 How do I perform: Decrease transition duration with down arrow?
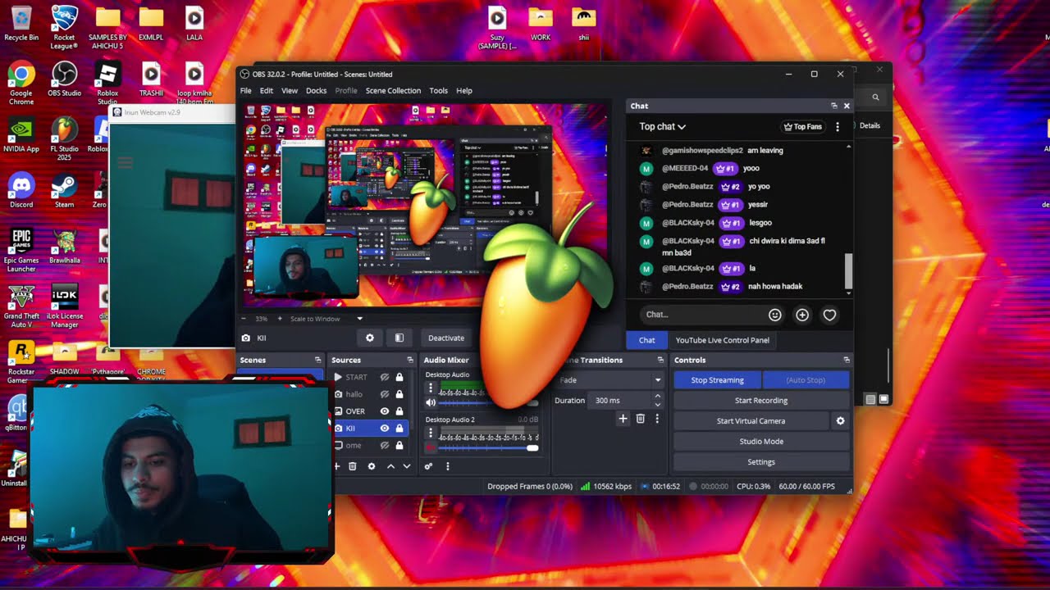[x=657, y=405]
